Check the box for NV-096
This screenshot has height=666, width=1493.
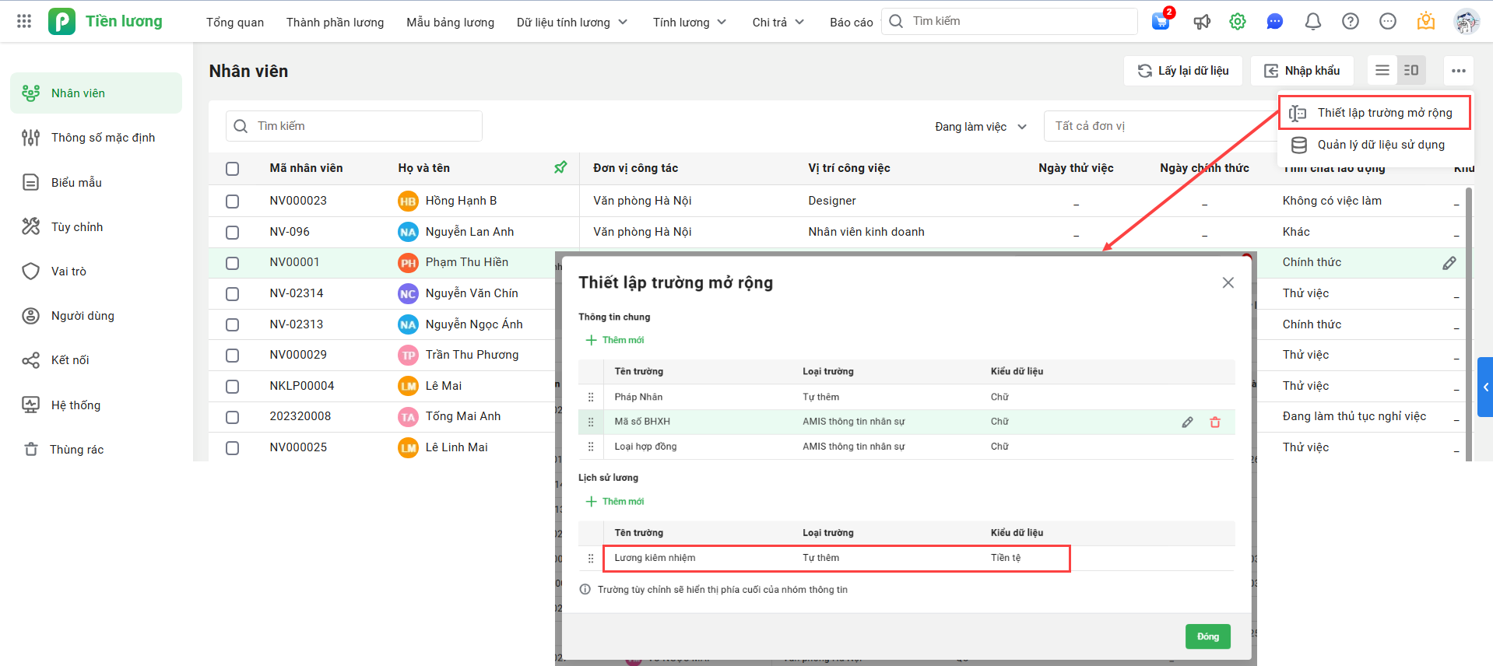pos(232,232)
